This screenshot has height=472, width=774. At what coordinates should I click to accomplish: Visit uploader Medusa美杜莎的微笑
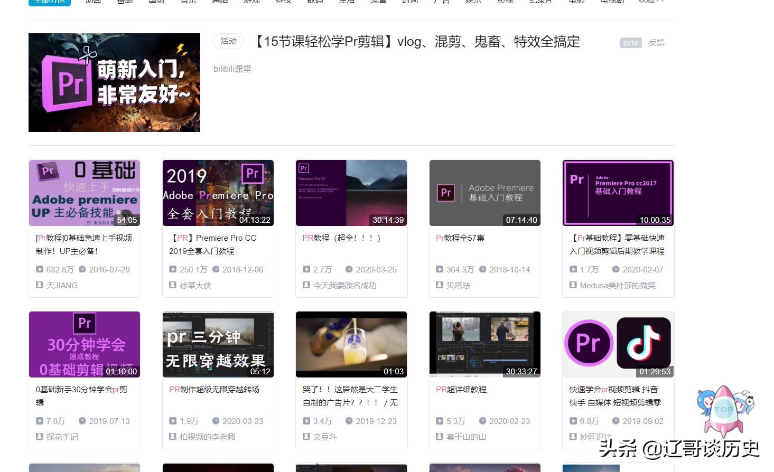[618, 285]
